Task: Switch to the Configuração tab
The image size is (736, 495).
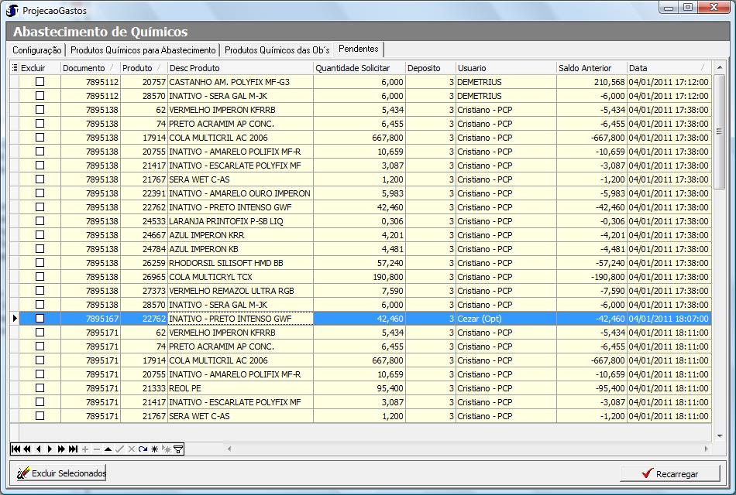Action: coord(37,50)
